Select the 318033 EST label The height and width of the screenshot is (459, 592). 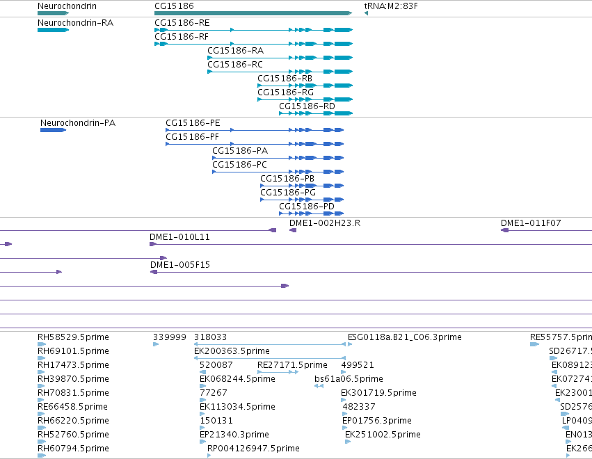tap(210, 337)
